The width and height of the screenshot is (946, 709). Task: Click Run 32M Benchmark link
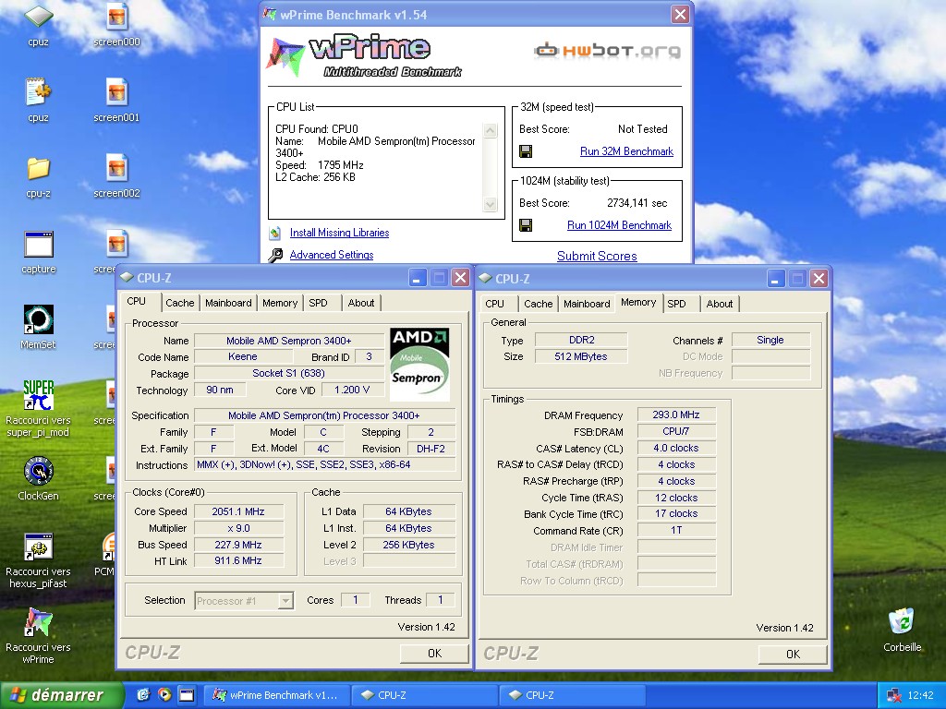[x=626, y=151]
